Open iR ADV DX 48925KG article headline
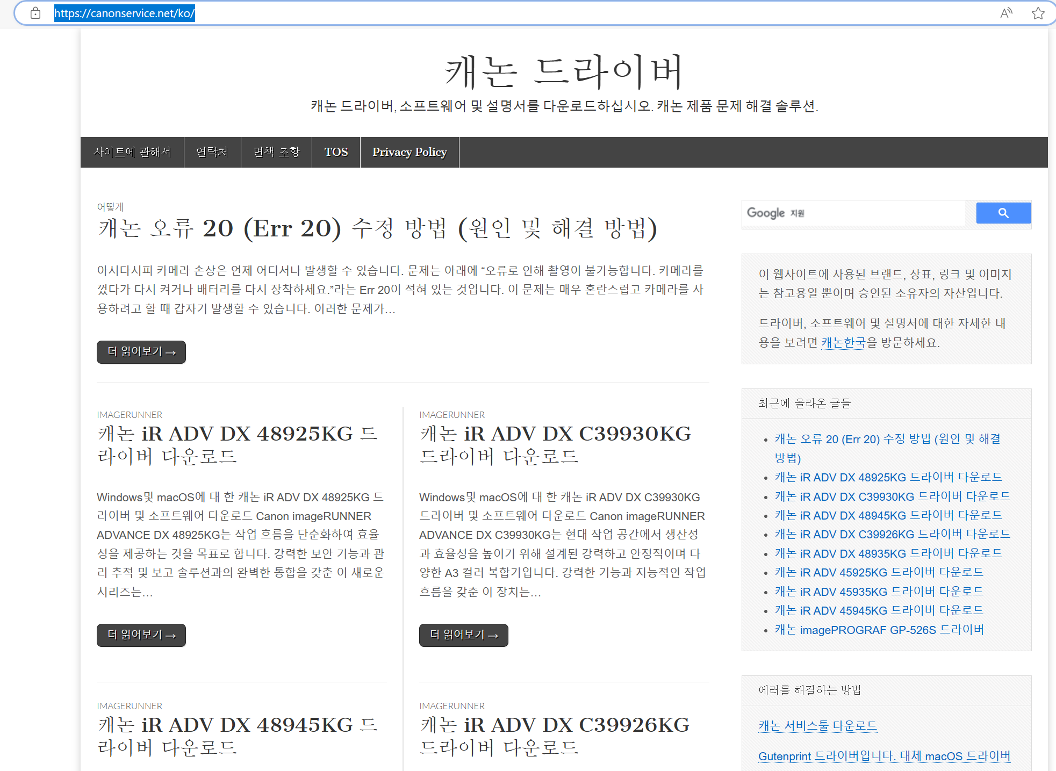The height and width of the screenshot is (771, 1056). tap(238, 445)
